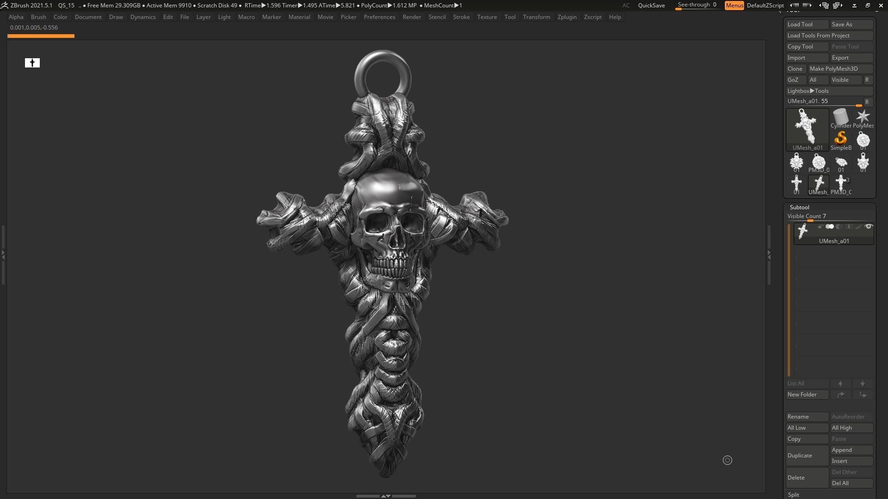Viewport: 888px width, 499px height.
Task: Open the Preferences menu
Action: coord(379,17)
